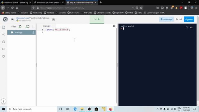This screenshot has width=199, height=112.
Task: Open GHDB bookmark
Action: 129,13
